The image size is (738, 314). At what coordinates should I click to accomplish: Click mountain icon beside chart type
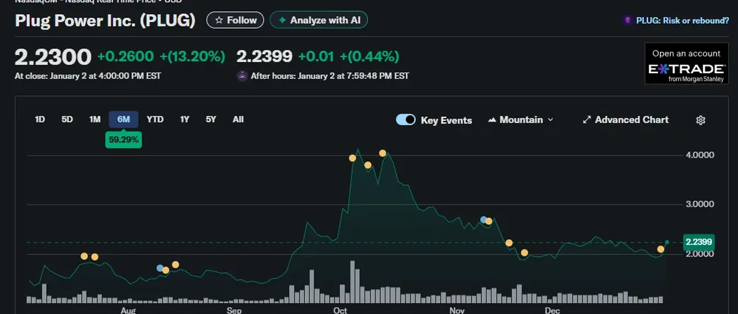(x=492, y=120)
